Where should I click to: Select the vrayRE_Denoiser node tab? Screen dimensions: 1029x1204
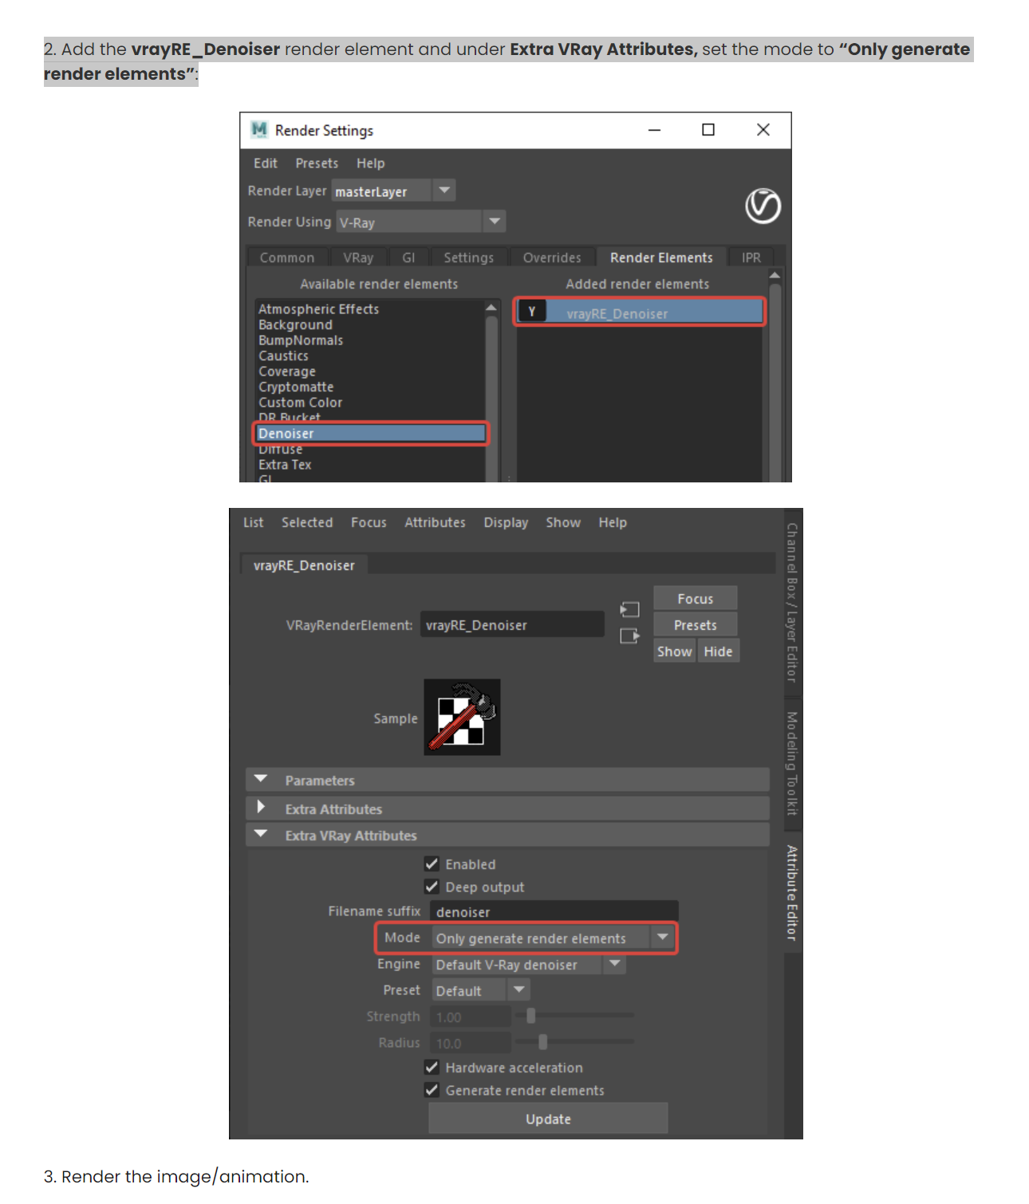pyautogui.click(x=304, y=565)
